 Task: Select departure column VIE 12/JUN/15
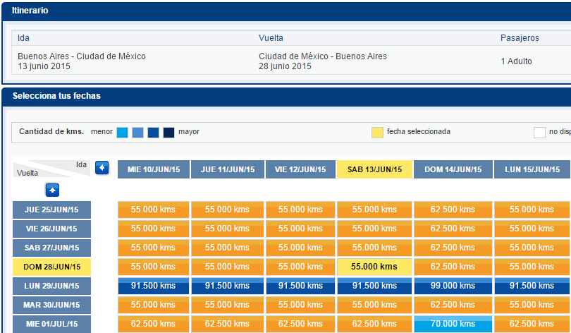point(300,169)
